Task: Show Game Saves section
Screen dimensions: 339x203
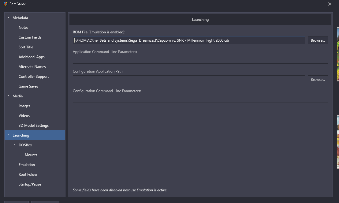Action: click(28, 86)
